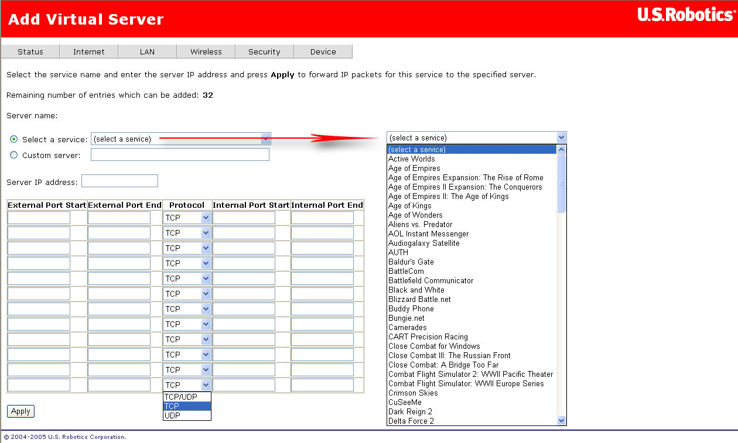Go to the Wireless tab
The image size is (738, 443).
(x=206, y=51)
